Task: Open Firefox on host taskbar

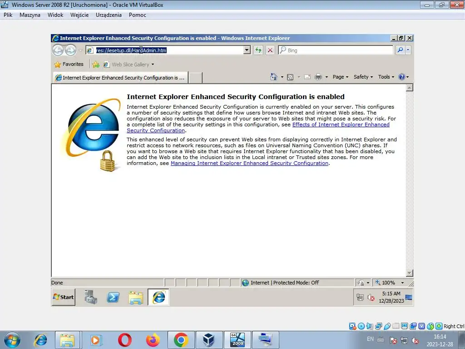Action: (153, 340)
